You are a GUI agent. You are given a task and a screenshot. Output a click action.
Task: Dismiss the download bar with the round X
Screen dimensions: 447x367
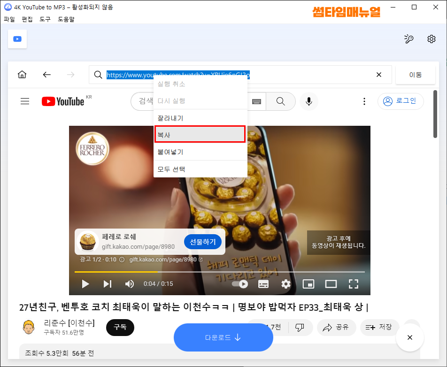(410, 337)
